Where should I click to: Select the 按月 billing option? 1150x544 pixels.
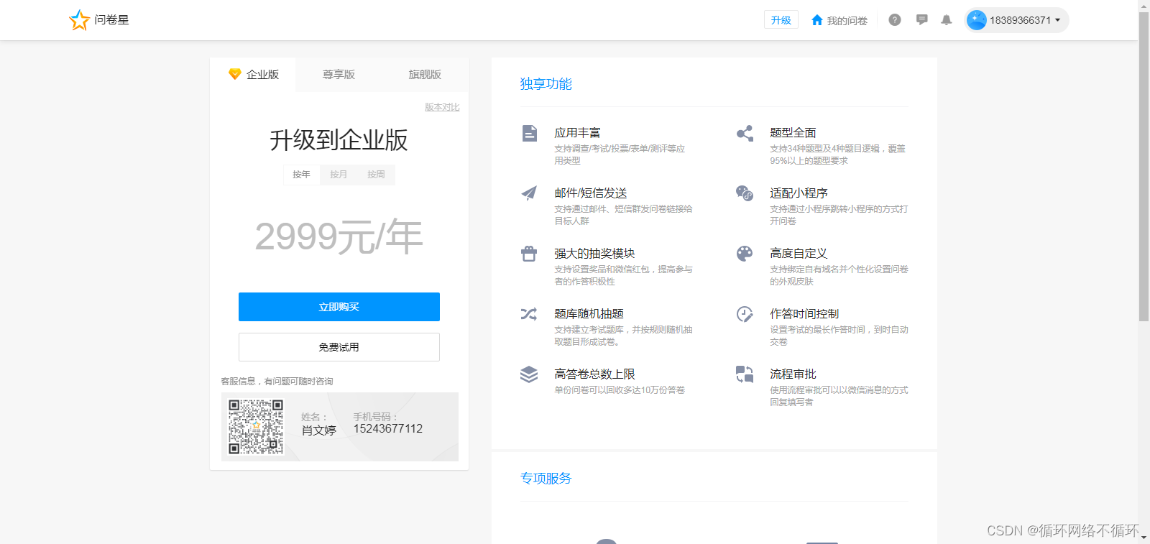(339, 175)
